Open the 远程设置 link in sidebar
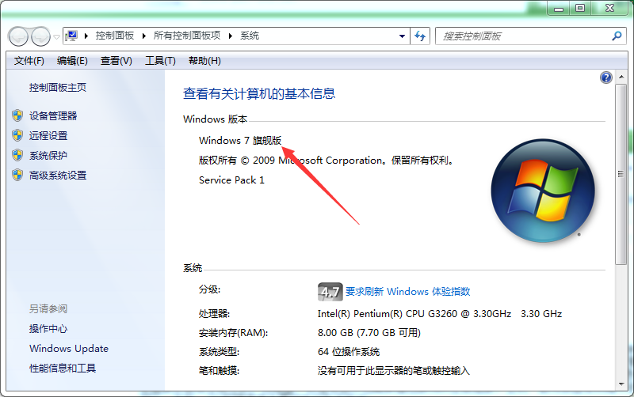 (x=48, y=135)
